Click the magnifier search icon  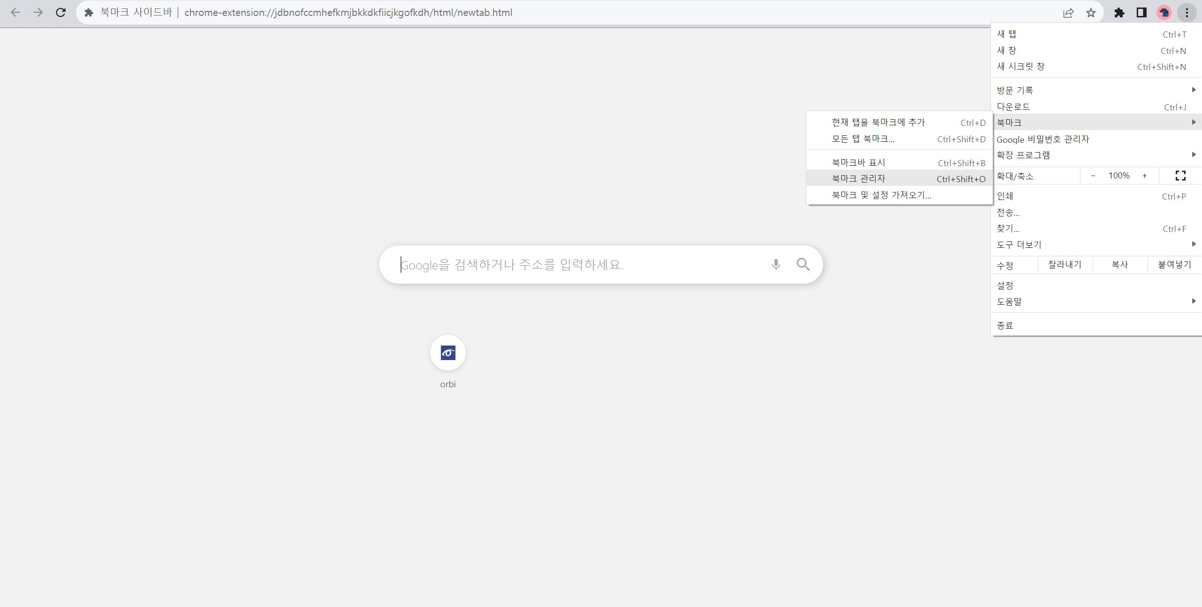click(803, 265)
